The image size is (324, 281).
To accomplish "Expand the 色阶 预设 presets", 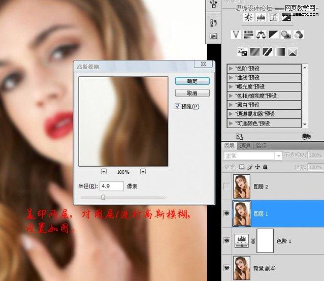I will [x=231, y=69].
